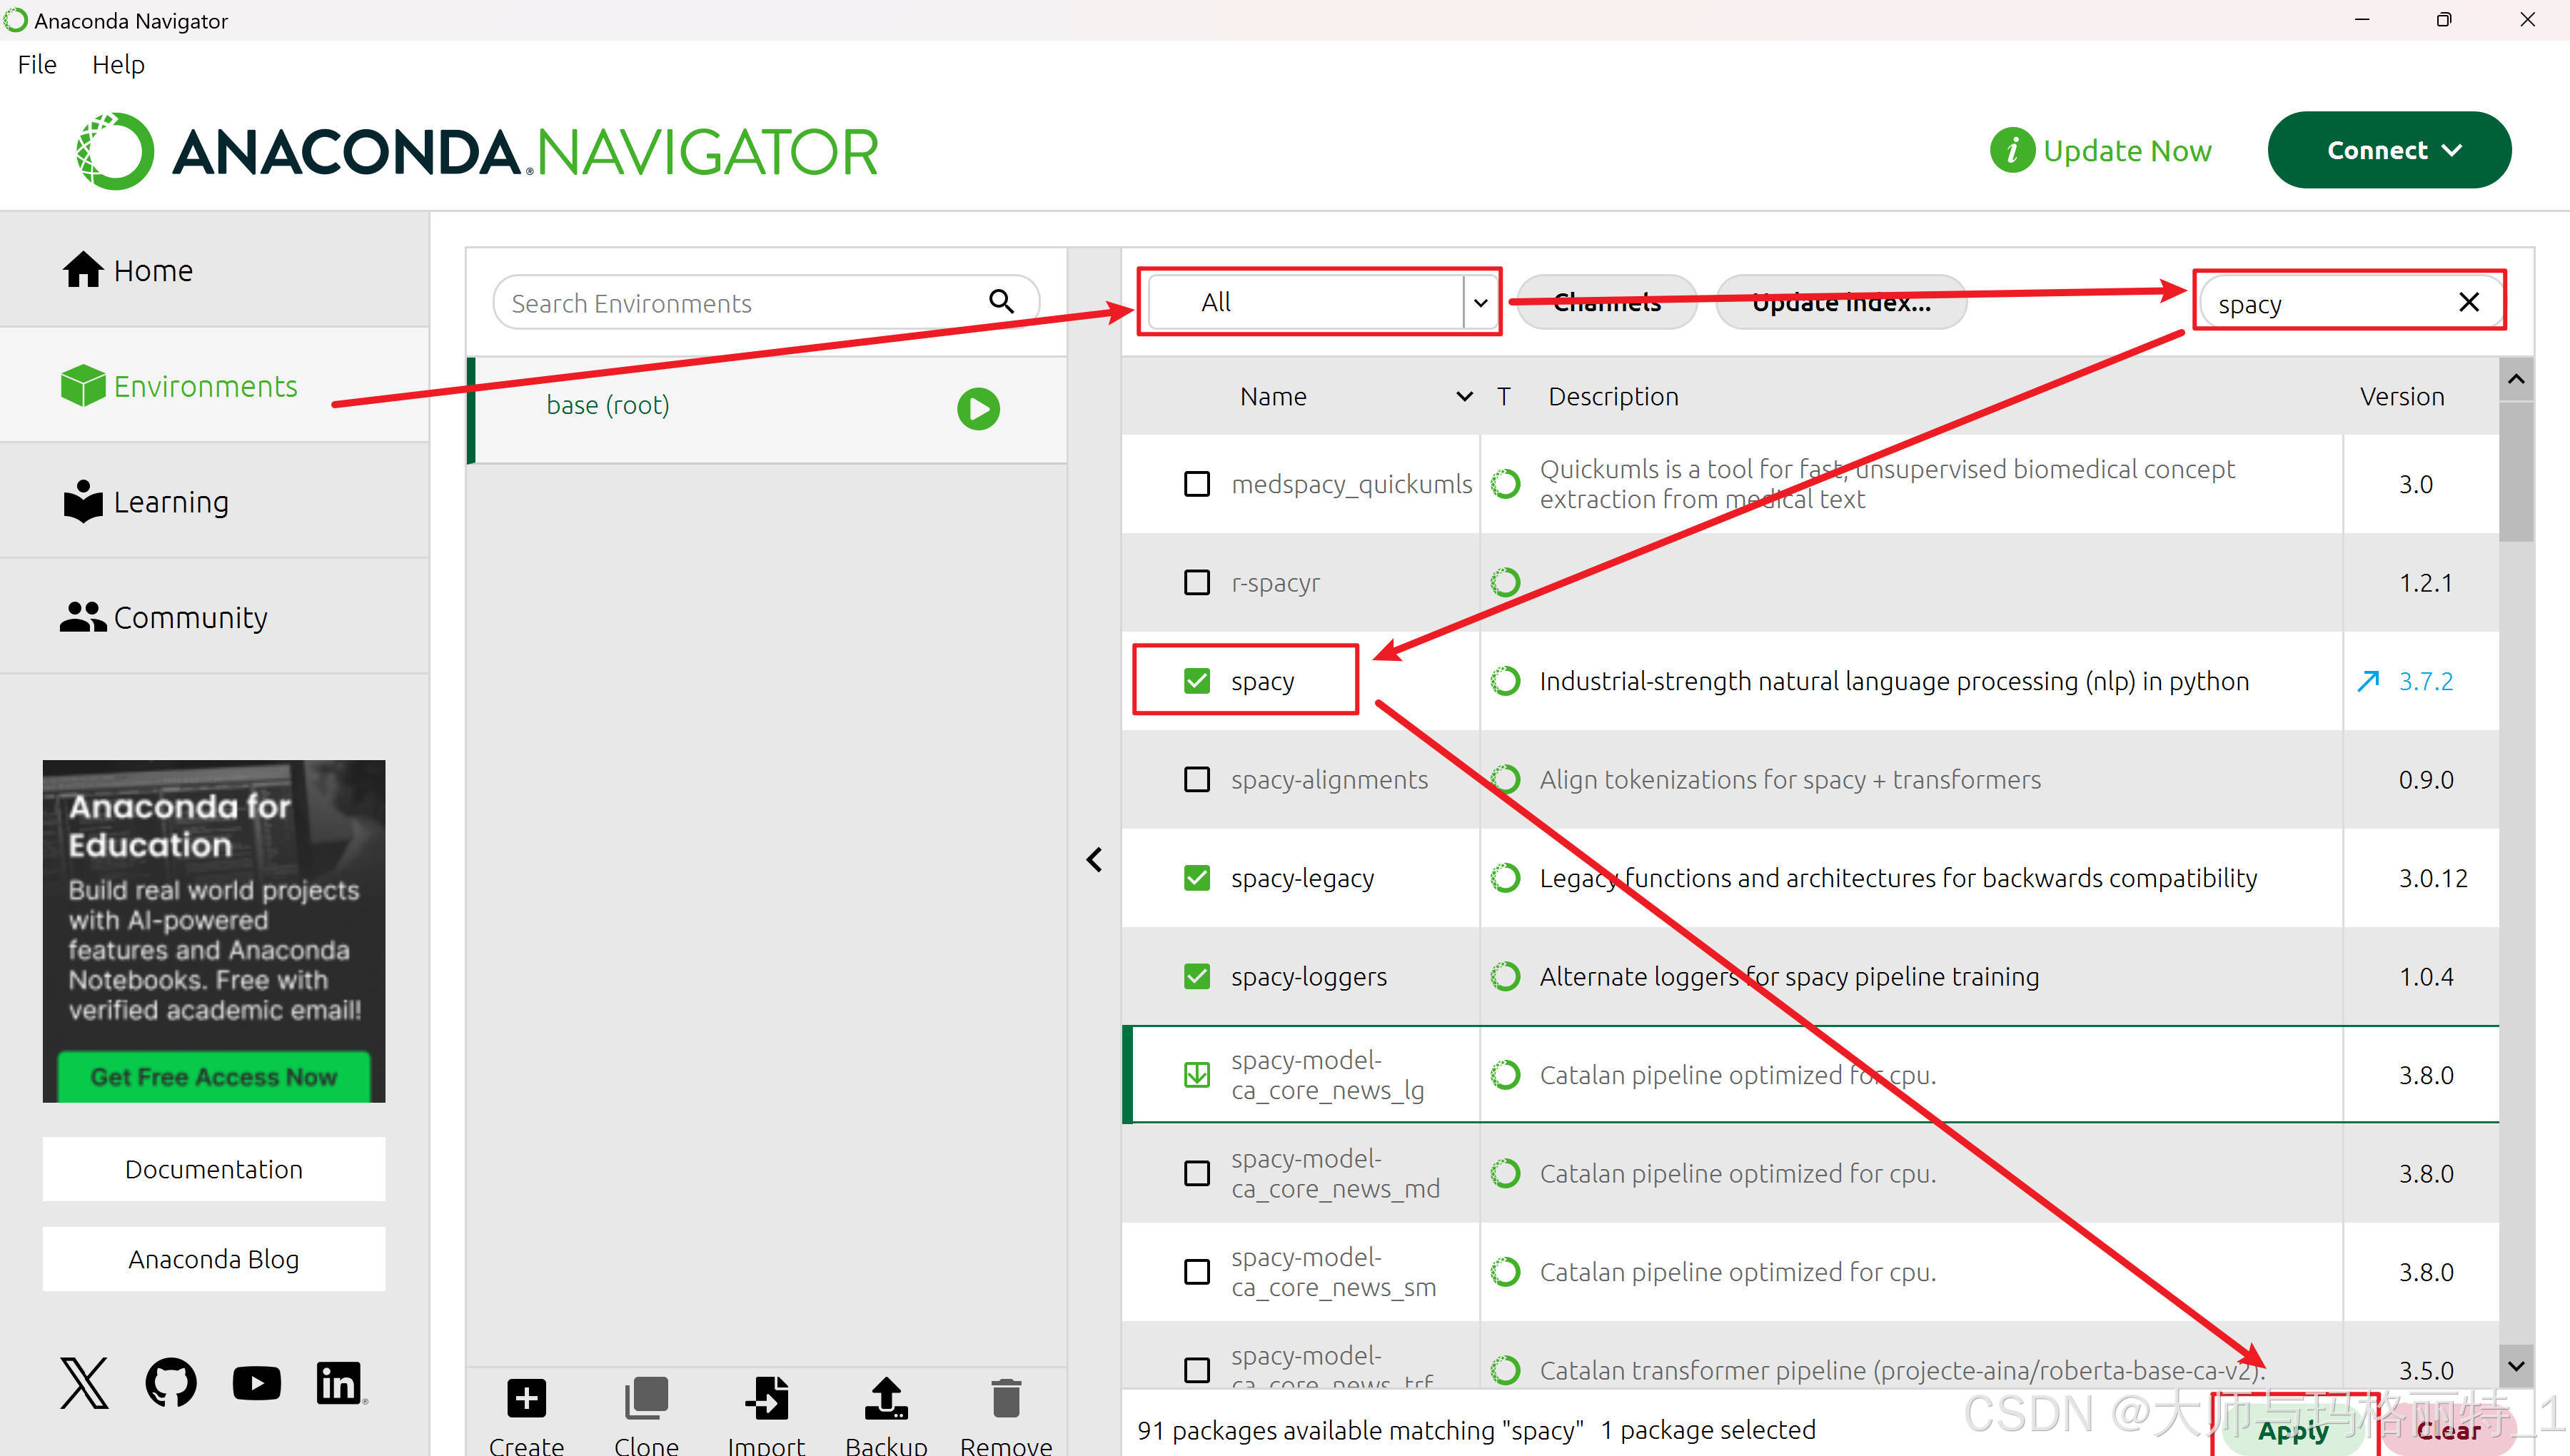Image resolution: width=2570 pixels, height=1456 pixels.
Task: Click the Create environment icon
Action: coord(526,1398)
